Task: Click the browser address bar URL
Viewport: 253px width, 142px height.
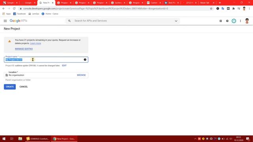Action: tap(96, 9)
